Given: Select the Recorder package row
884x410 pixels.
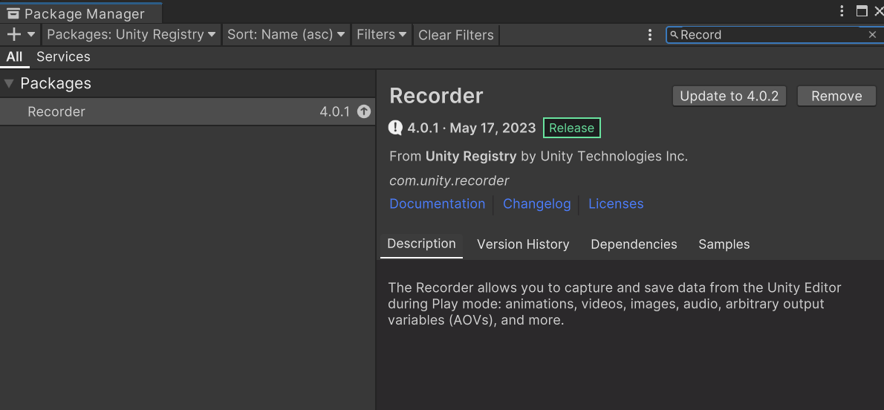Looking at the screenshot, I should (x=188, y=111).
